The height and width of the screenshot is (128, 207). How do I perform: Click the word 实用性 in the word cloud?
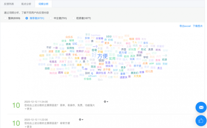[70, 48]
